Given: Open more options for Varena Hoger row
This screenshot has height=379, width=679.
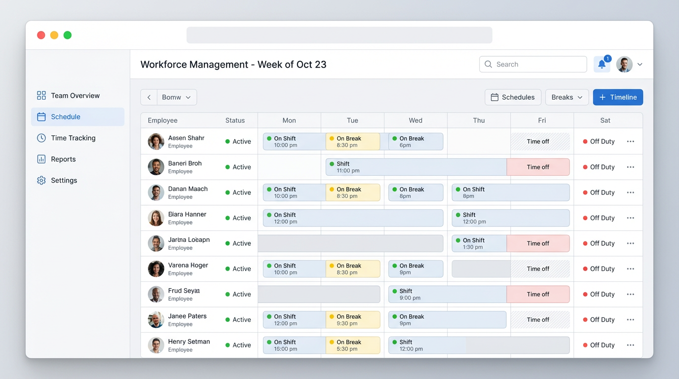Looking at the screenshot, I should [631, 269].
